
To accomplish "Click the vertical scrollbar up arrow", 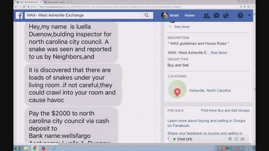I will (x=254, y=11).
